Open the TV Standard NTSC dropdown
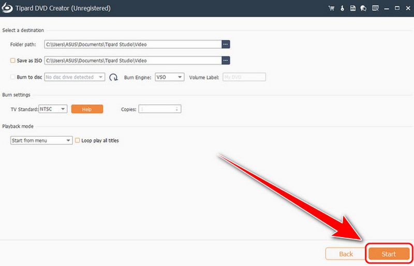This screenshot has width=414, height=266. pyautogui.click(x=53, y=109)
